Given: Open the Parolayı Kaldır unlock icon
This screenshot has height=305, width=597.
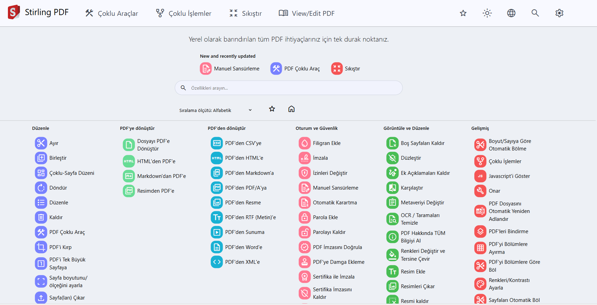Looking at the screenshot, I should coord(305,232).
